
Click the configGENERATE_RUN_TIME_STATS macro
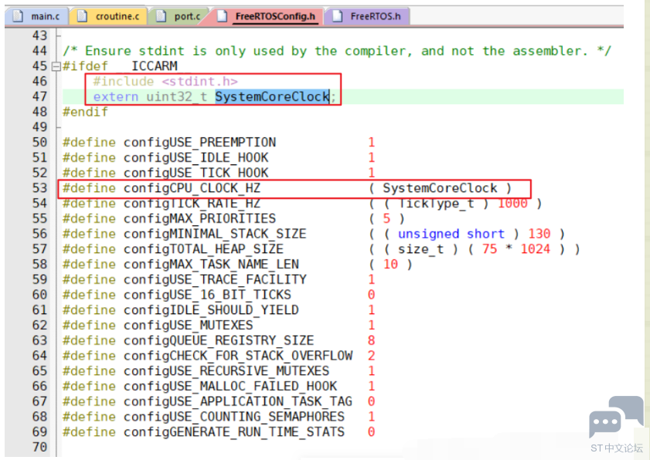point(234,432)
